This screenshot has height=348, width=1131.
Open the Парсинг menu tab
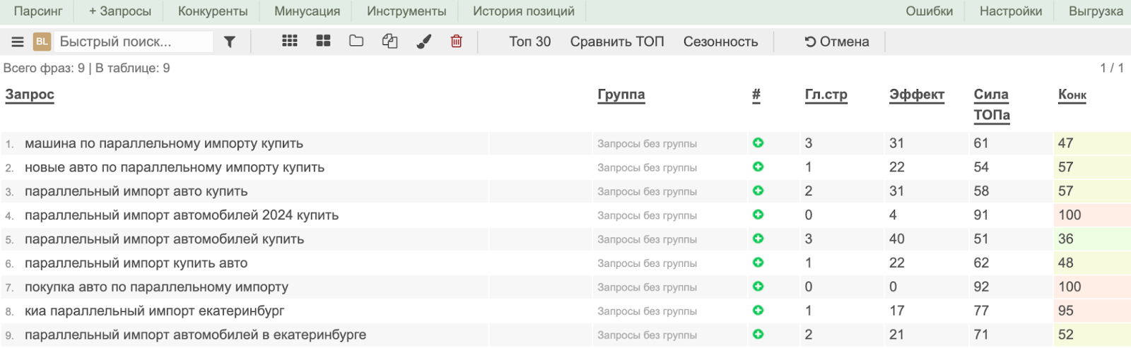click(38, 11)
